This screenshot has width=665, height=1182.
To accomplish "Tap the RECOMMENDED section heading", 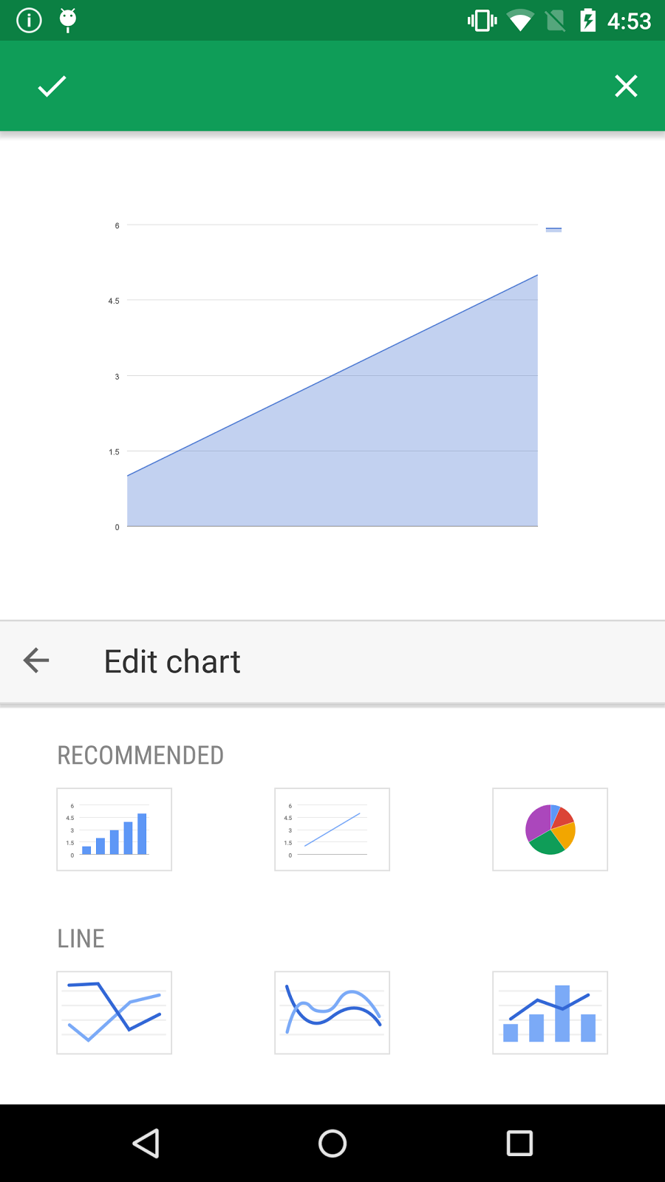I will click(140, 755).
